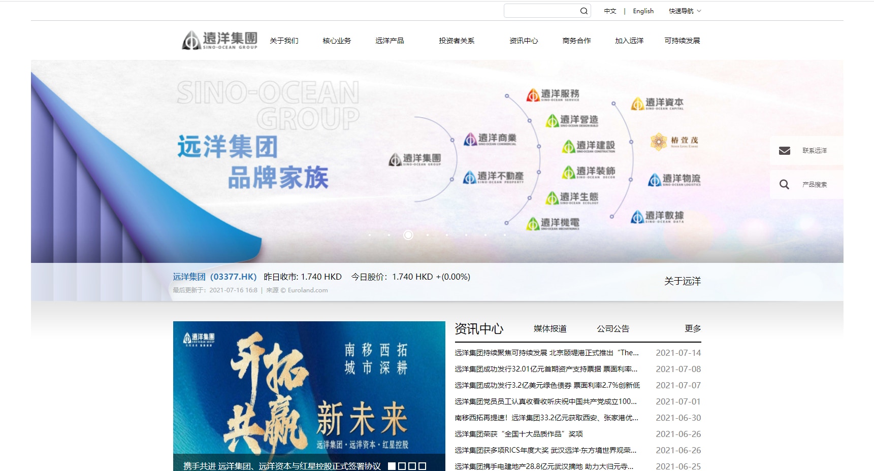Screen dimensions: 874x471
Task: Click the top search input field
Action: point(541,11)
